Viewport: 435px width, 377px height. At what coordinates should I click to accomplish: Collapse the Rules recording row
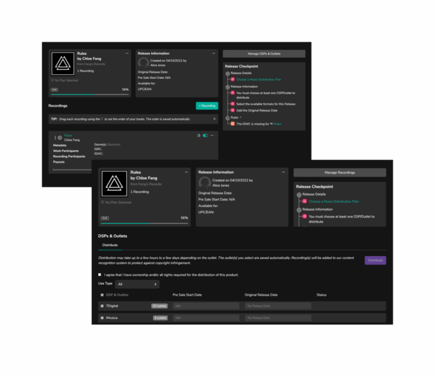pos(212,135)
